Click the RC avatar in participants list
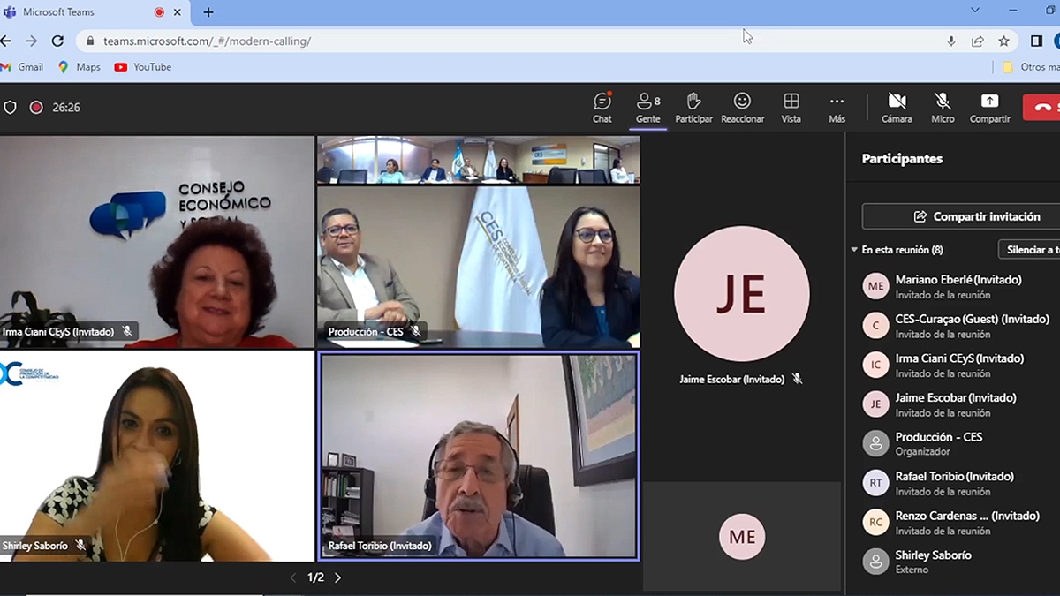 click(x=875, y=522)
